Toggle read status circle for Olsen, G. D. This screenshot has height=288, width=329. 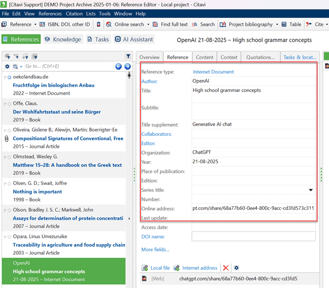(x=9, y=184)
